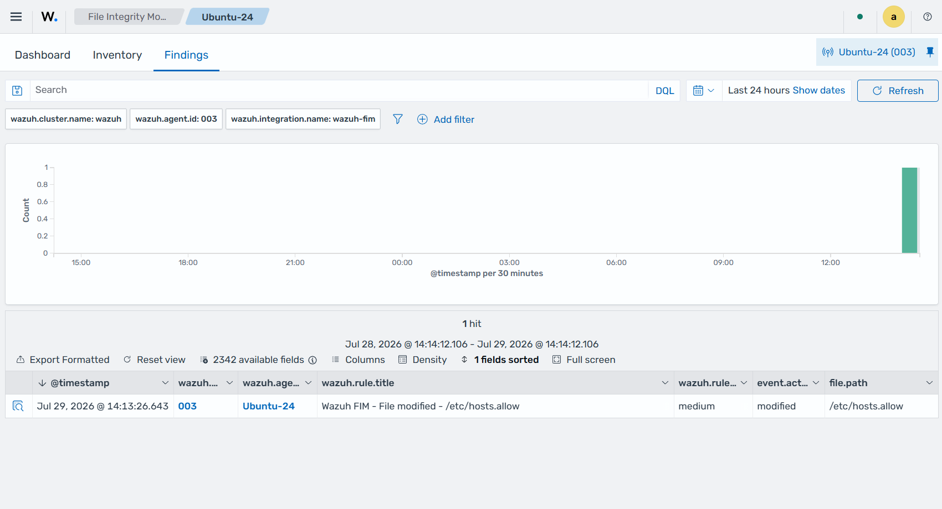The height and width of the screenshot is (509, 942).
Task: Check the green status indicator dot
Action: [860, 17]
